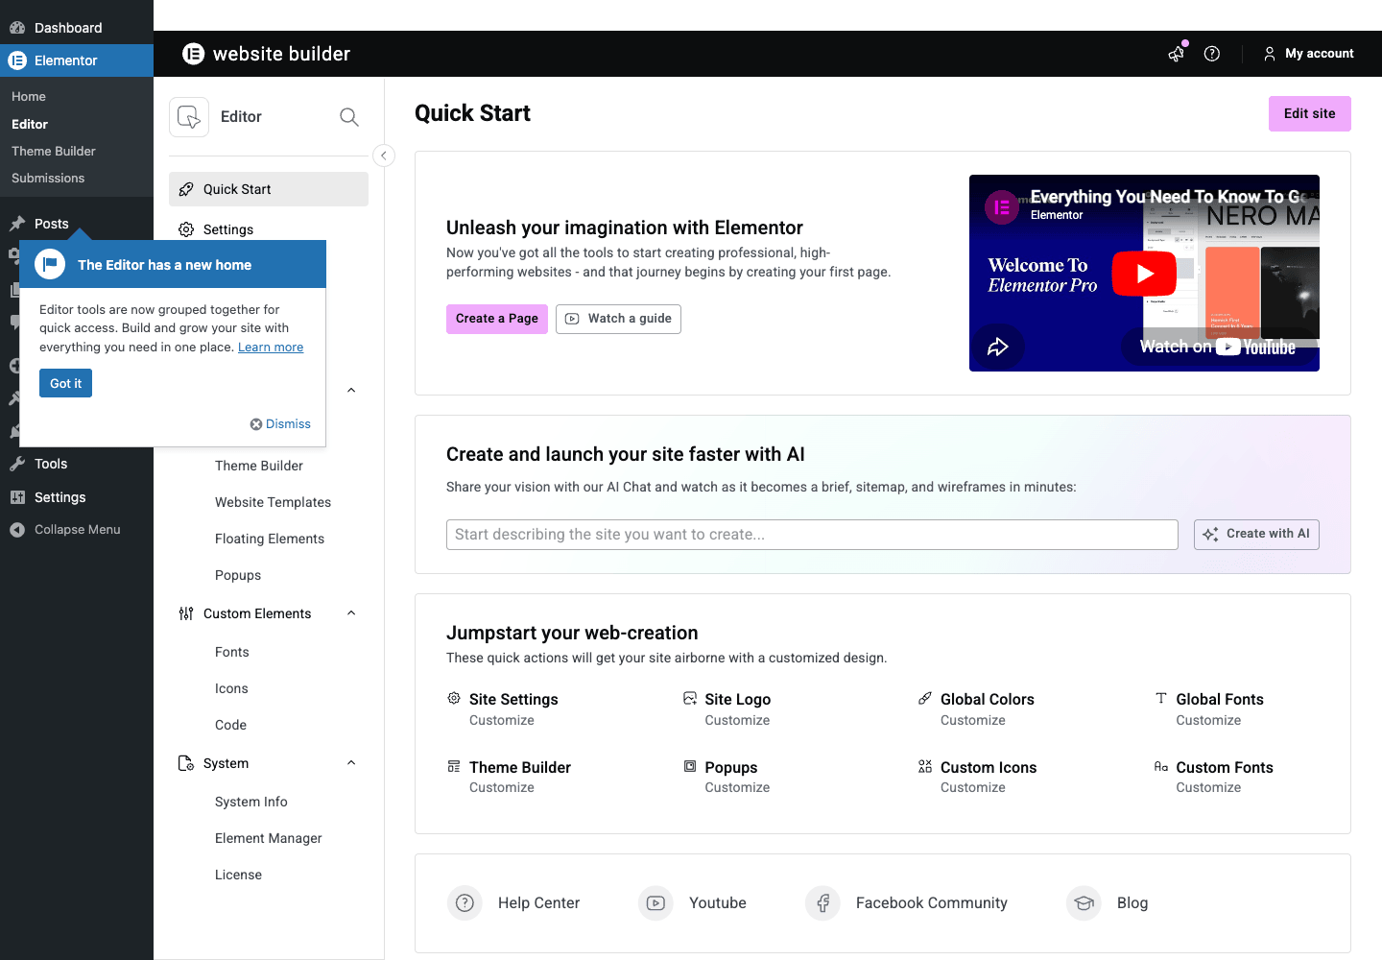Open the help question mark icon

[1212, 54]
